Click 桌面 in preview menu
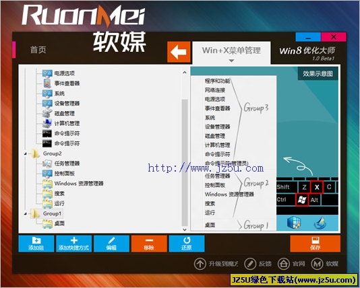The image size is (360, 288). click(210, 225)
